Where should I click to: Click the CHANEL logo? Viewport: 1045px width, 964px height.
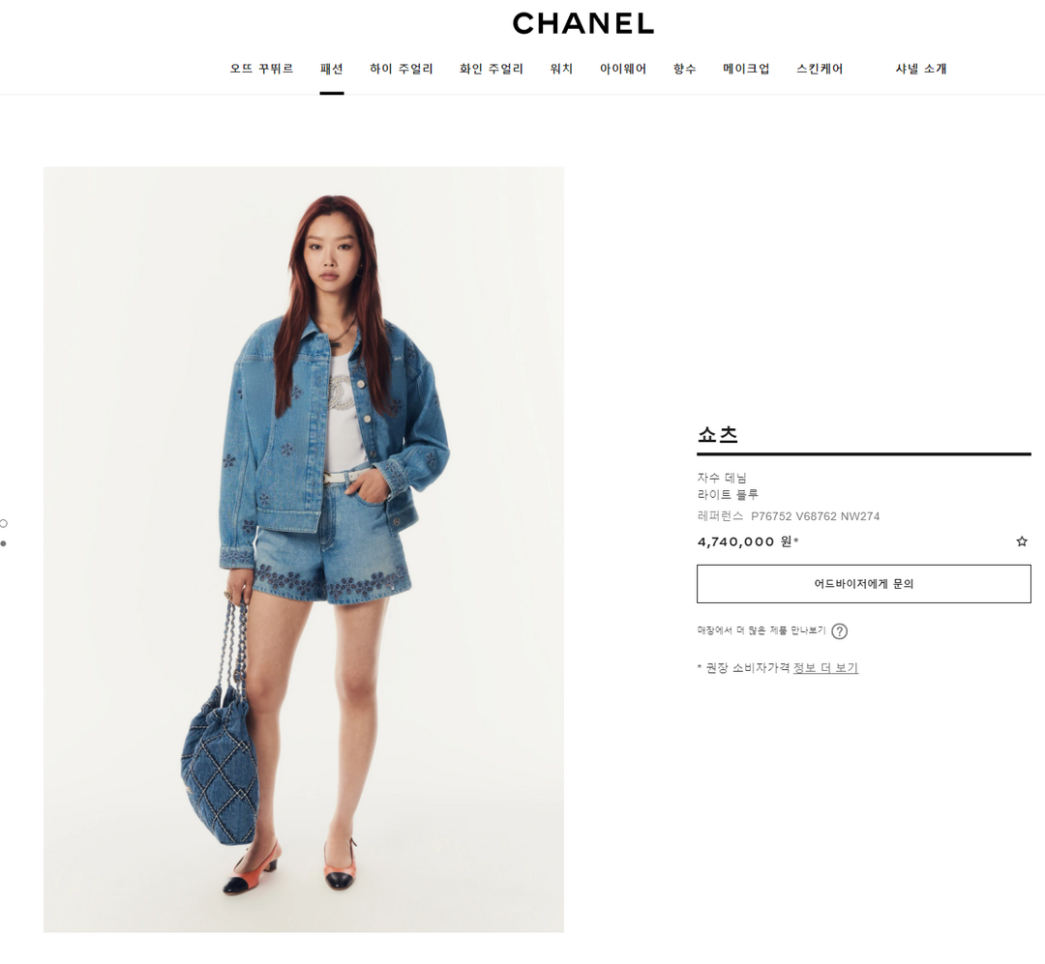click(583, 23)
